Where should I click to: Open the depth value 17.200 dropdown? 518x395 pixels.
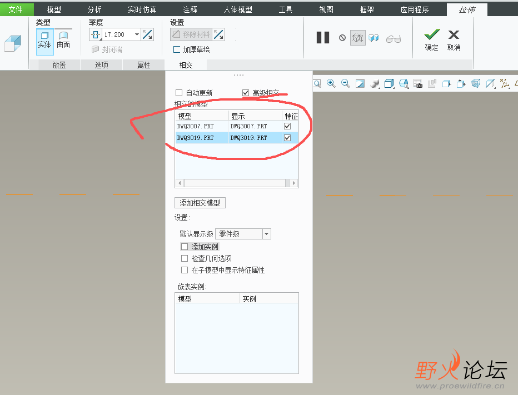pos(137,34)
